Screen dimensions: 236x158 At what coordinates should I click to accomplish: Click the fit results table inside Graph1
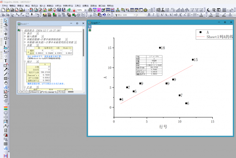click(x=149, y=65)
